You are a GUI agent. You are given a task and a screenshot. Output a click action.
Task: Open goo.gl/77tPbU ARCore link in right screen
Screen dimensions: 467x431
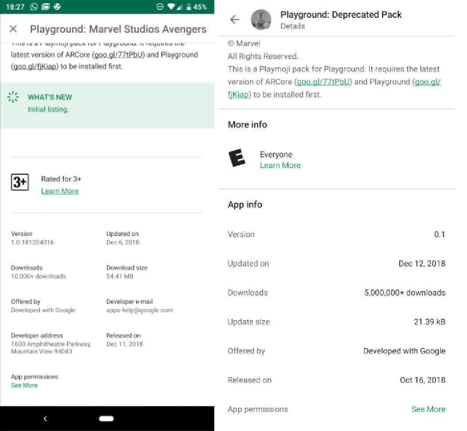[323, 82]
